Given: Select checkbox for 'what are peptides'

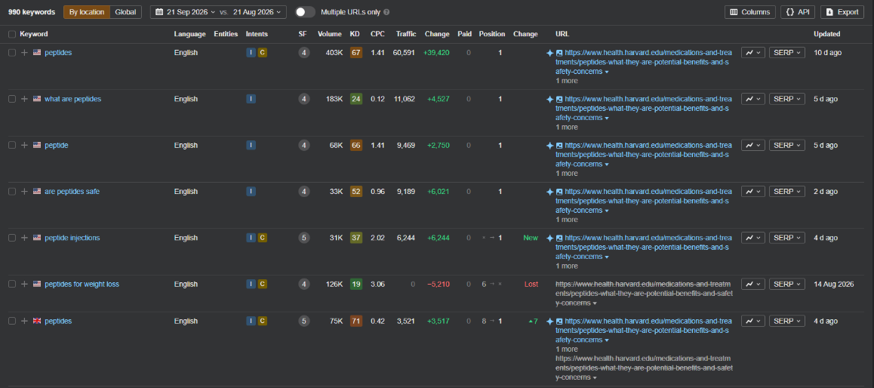Looking at the screenshot, I should pos(12,99).
